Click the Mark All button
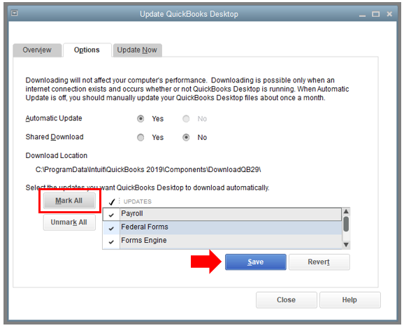The width and height of the screenshot is (404, 328). 68,201
